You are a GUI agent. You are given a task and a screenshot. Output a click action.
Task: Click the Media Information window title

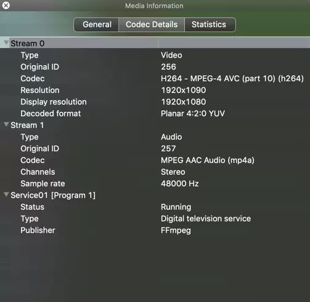click(154, 6)
